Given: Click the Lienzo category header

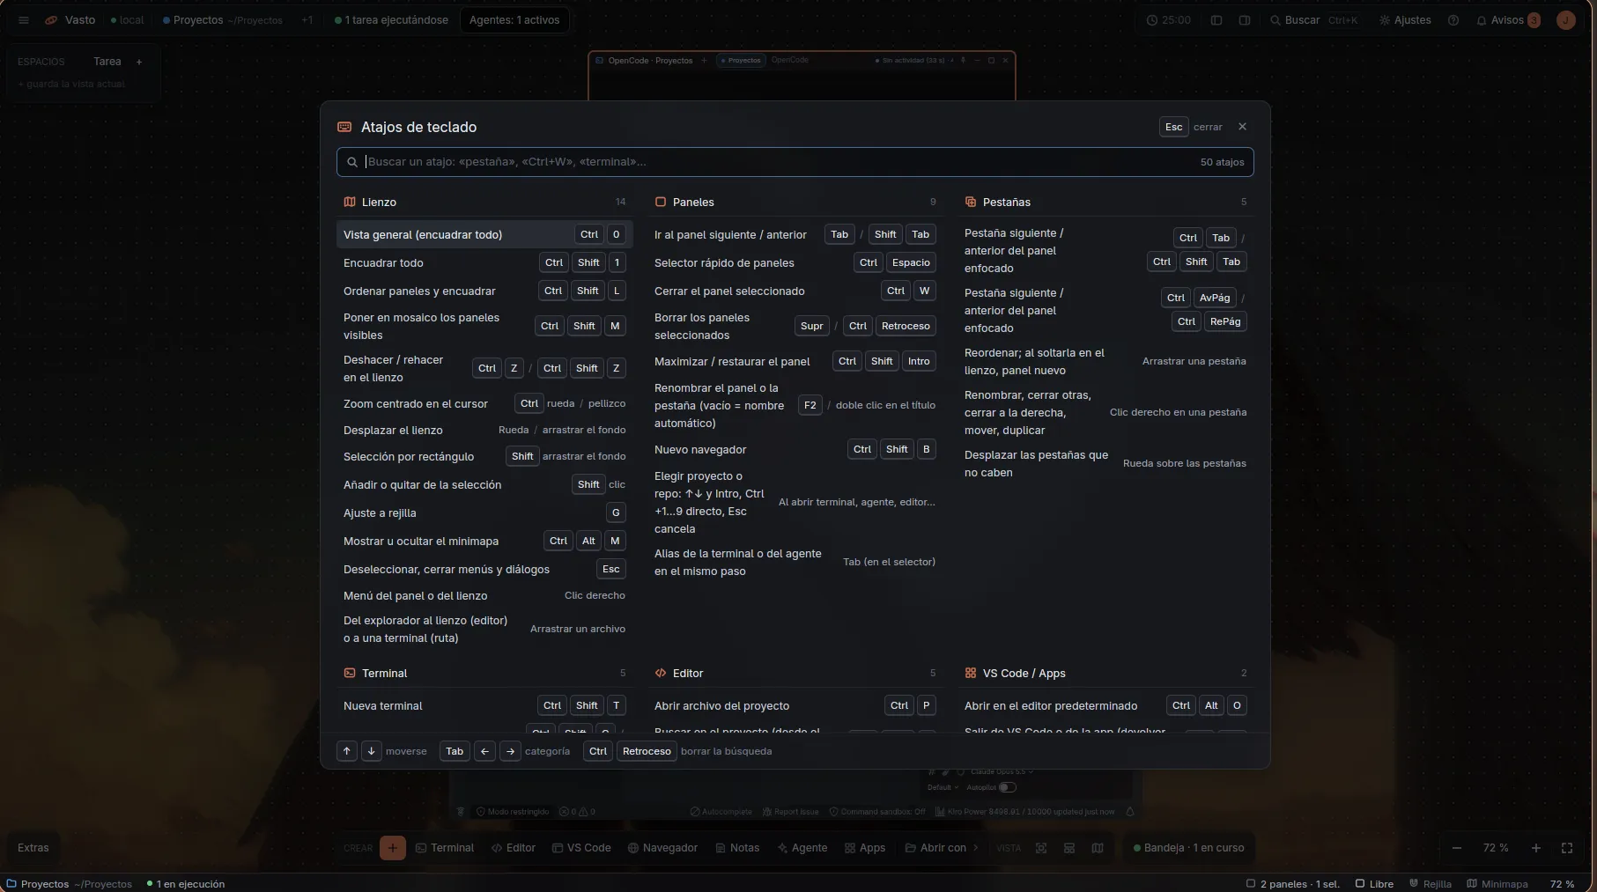Looking at the screenshot, I should click(484, 202).
